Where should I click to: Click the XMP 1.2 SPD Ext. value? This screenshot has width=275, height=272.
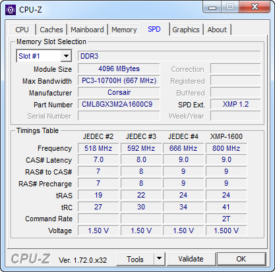point(235,104)
